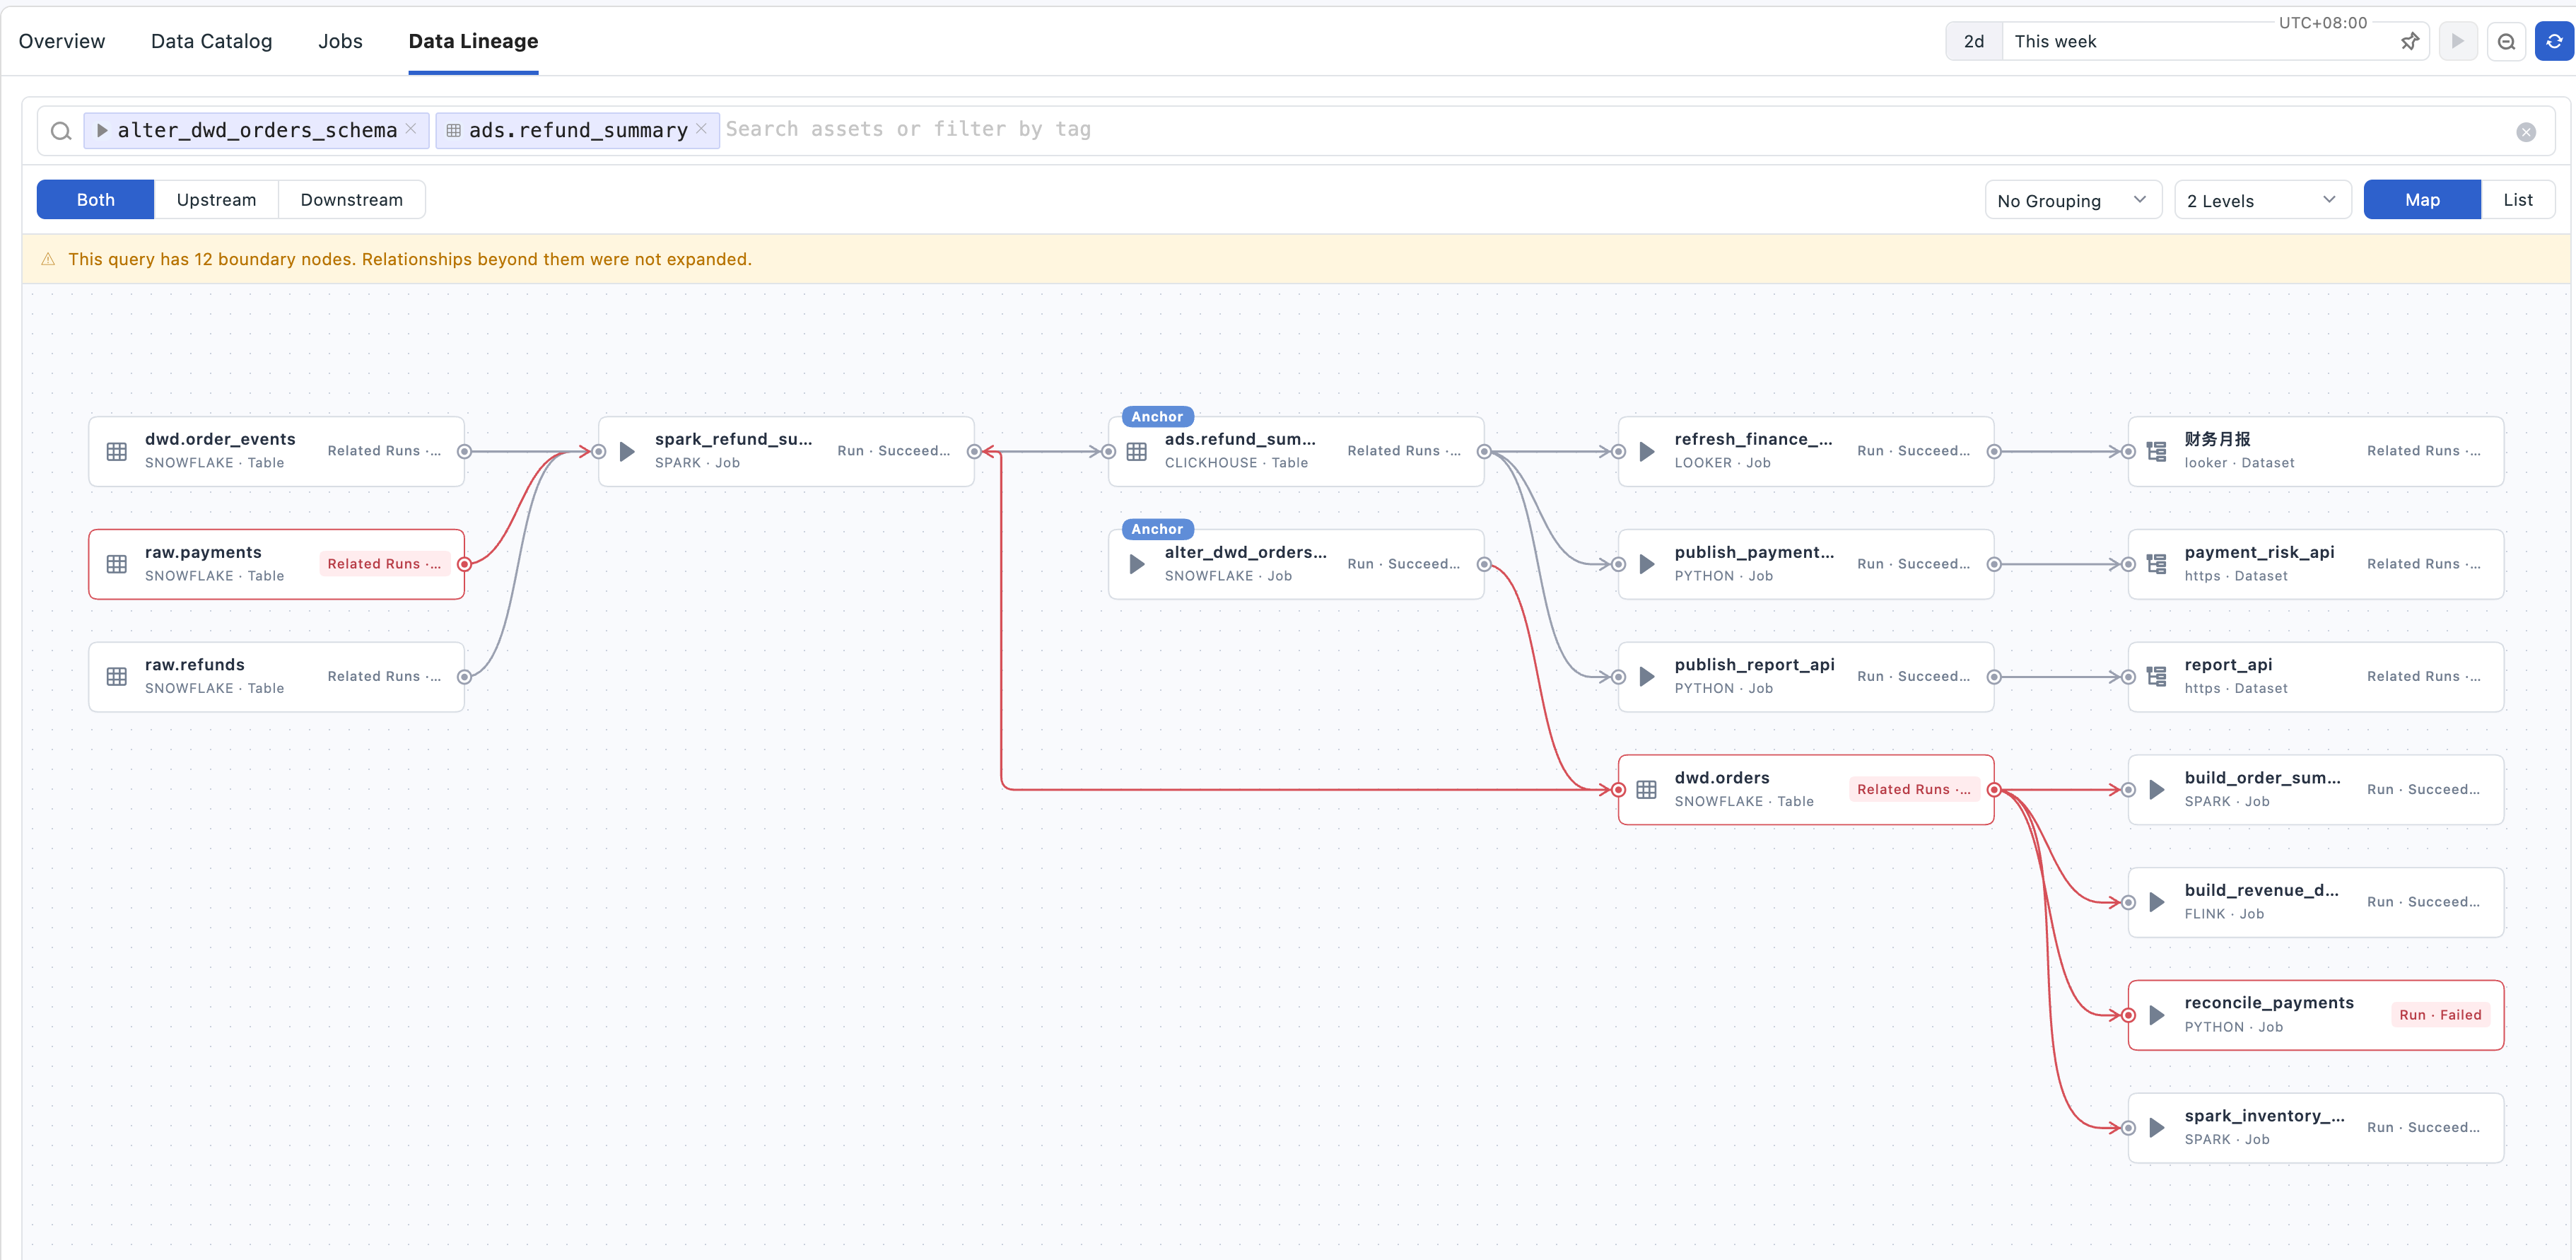Click the red Related Runs badge on raw.payments
Viewport: 2576px width, 1260px height.
(384, 564)
